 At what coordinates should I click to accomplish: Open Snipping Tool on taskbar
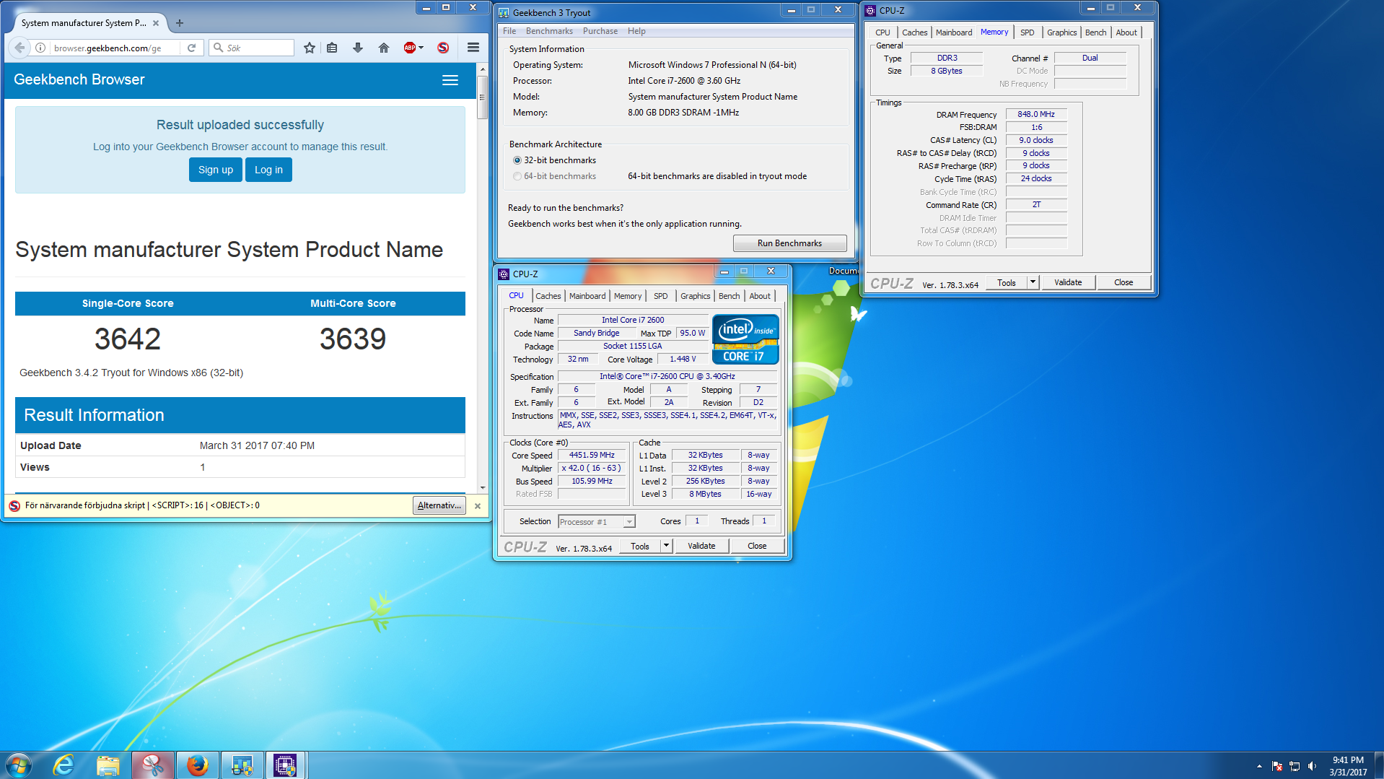point(153,765)
